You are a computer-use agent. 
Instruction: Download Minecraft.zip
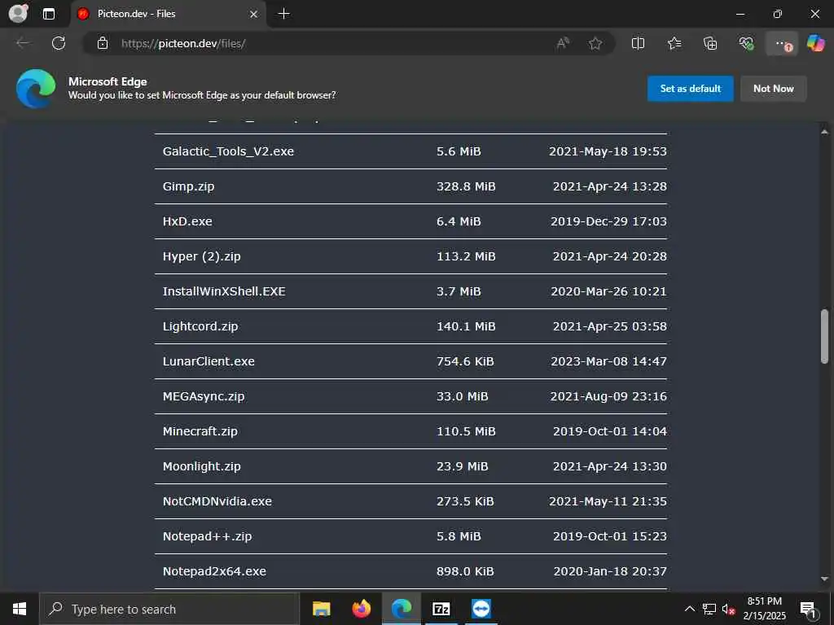point(200,431)
